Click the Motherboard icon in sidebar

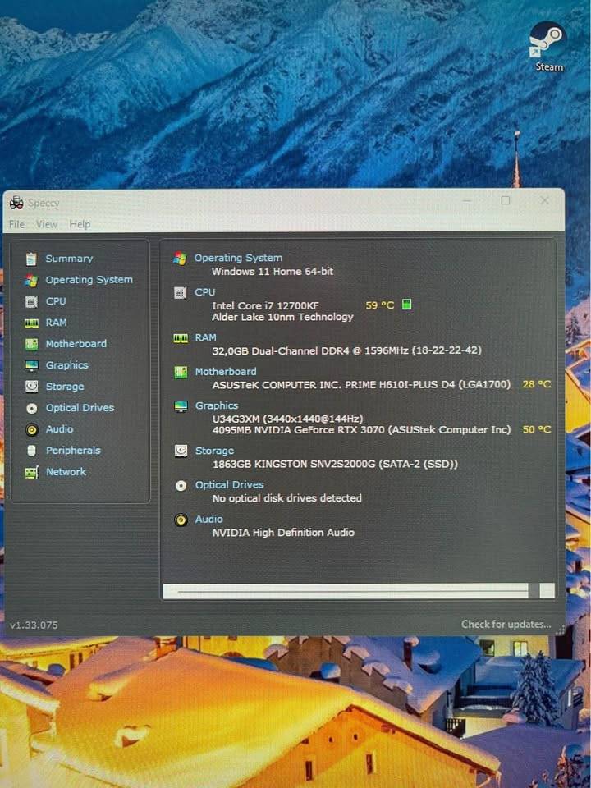coord(31,344)
